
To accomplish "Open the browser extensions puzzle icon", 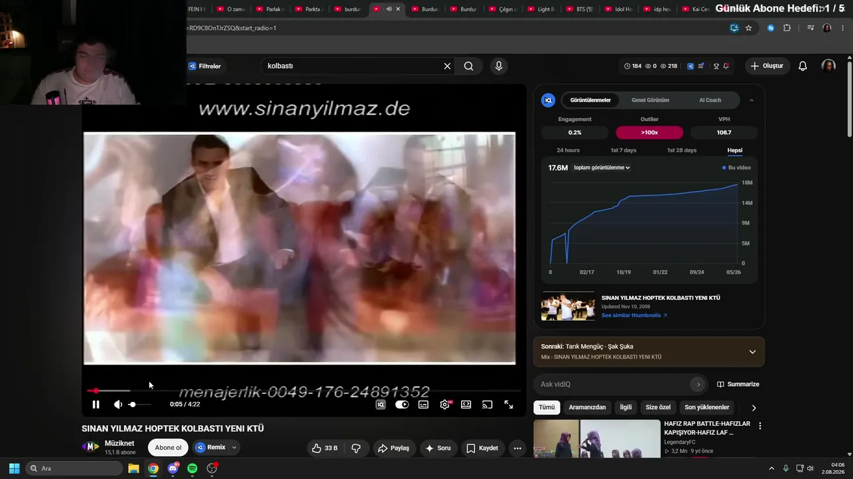I will pos(787,28).
